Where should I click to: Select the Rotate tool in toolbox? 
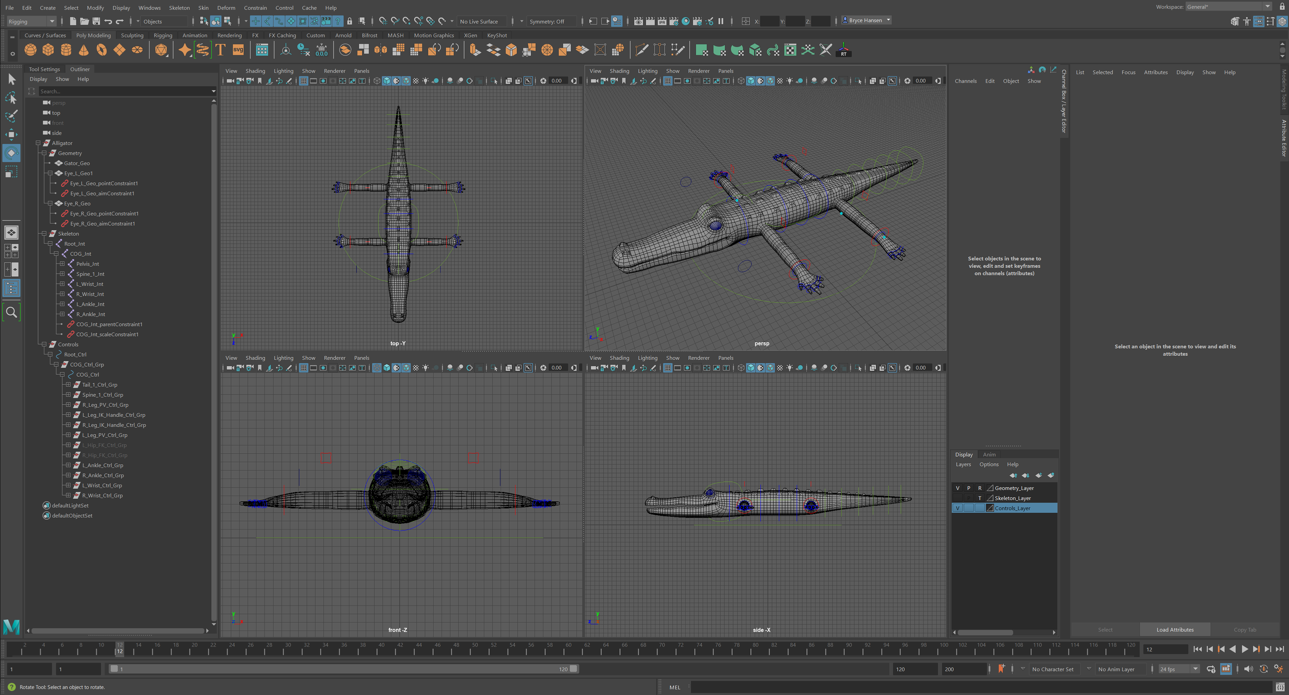(x=11, y=153)
